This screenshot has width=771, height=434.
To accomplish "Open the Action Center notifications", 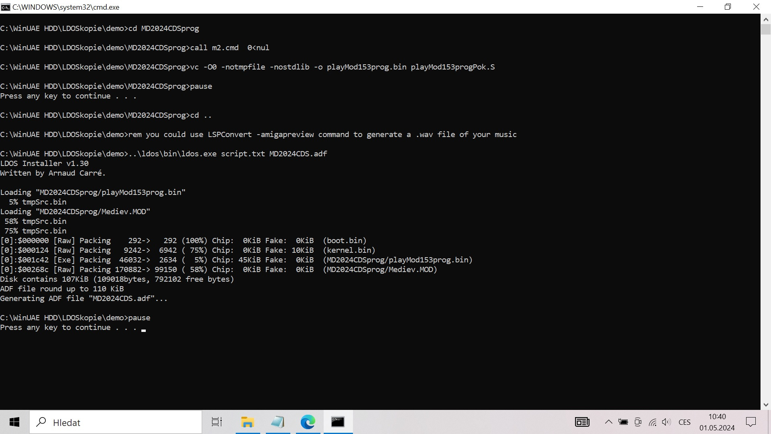I will coord(751,422).
